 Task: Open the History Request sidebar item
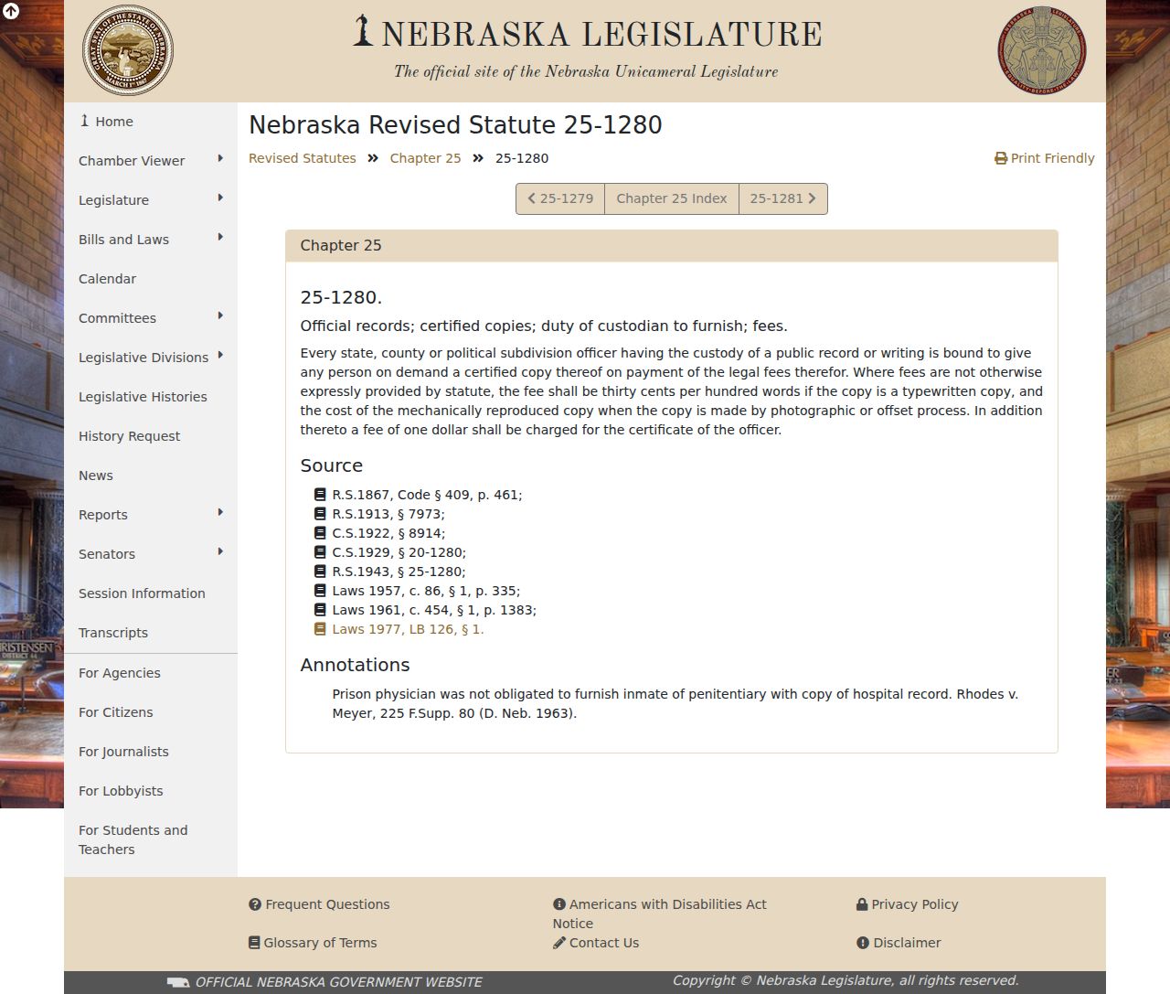click(151, 436)
